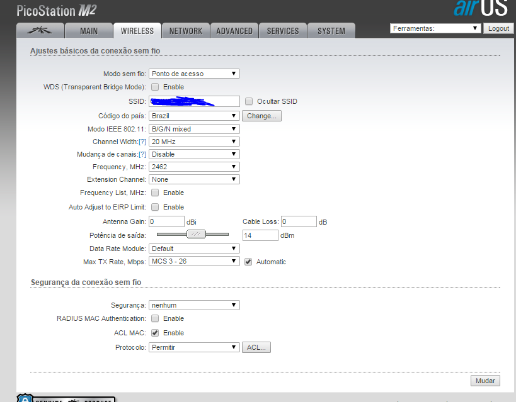The image size is (516, 402).
Task: Click the Potência de saída slider handle
Action: coord(196,234)
